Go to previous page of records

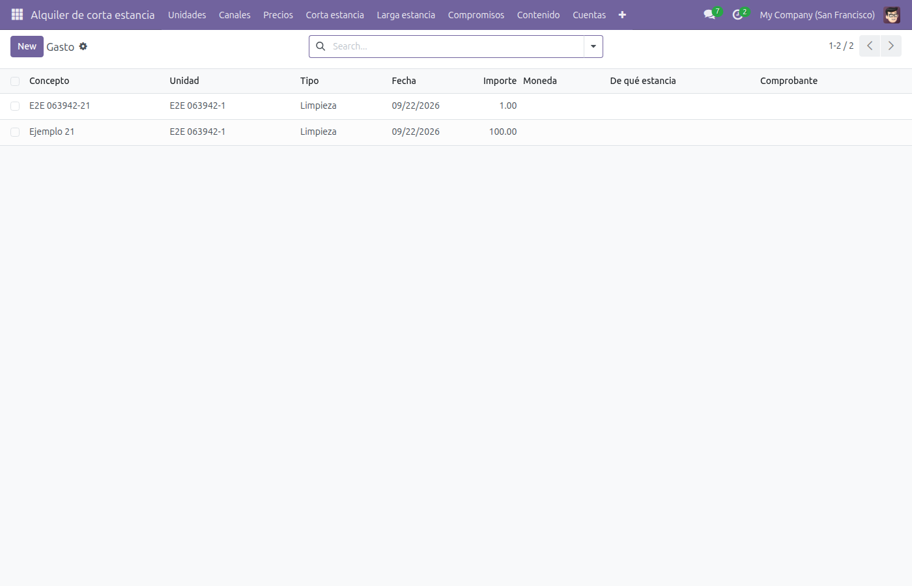[870, 46]
